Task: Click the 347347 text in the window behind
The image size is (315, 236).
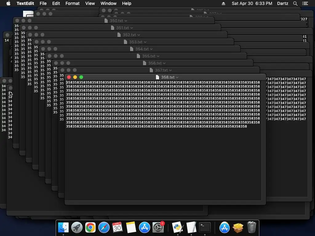Action: [x=286, y=99]
